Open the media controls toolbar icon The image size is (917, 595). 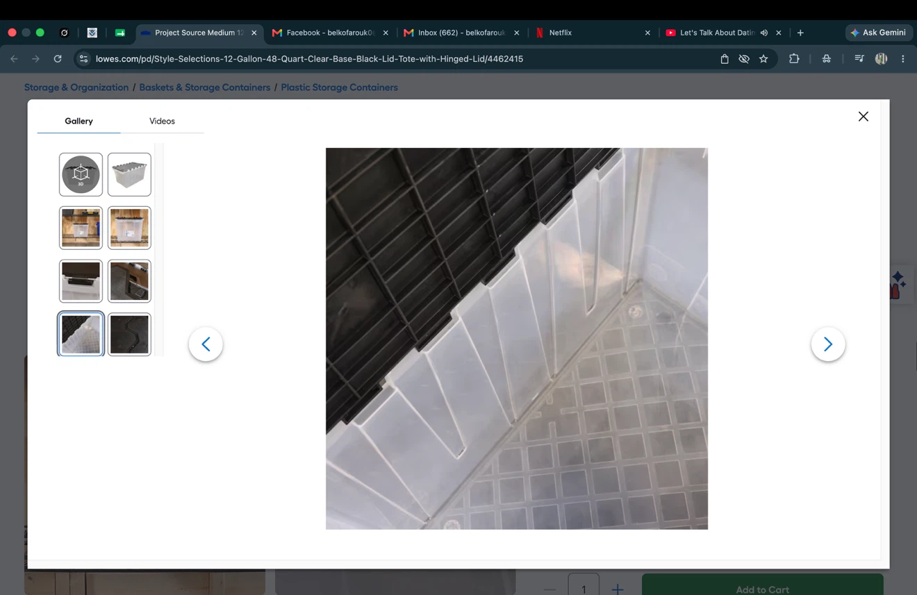pyautogui.click(x=859, y=59)
